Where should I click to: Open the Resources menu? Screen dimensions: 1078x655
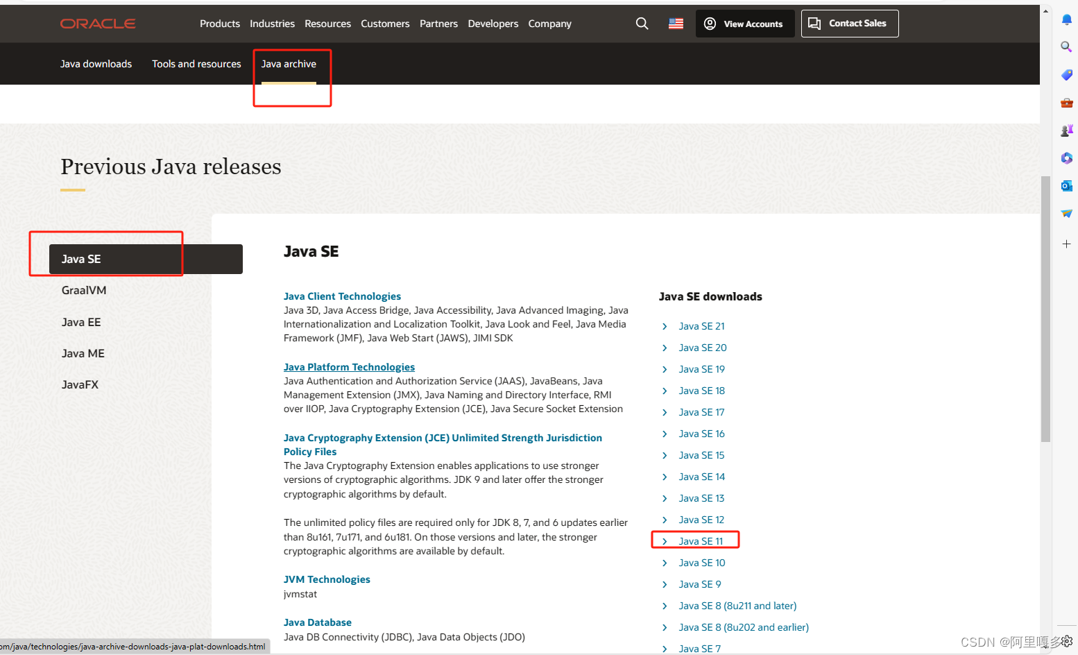pos(327,24)
